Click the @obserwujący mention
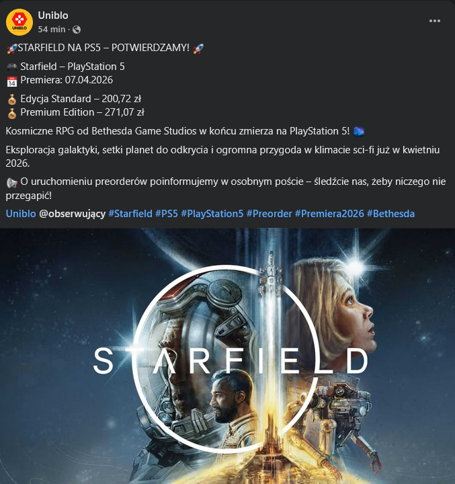455x484 pixels. tap(72, 214)
